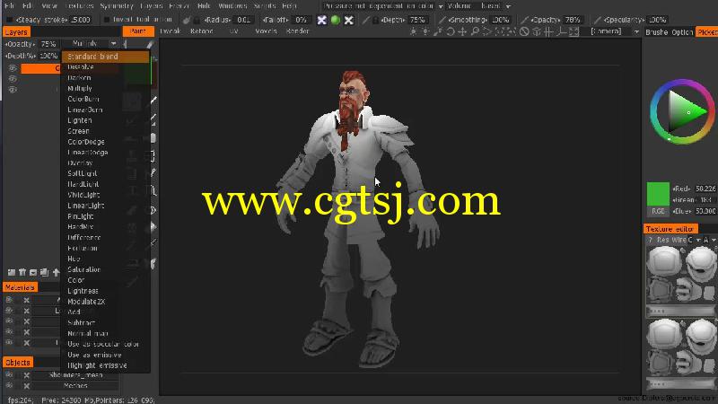Viewport: 718px width, 404px height.
Task: Open the pressure dependence dropdown
Action: [383, 6]
